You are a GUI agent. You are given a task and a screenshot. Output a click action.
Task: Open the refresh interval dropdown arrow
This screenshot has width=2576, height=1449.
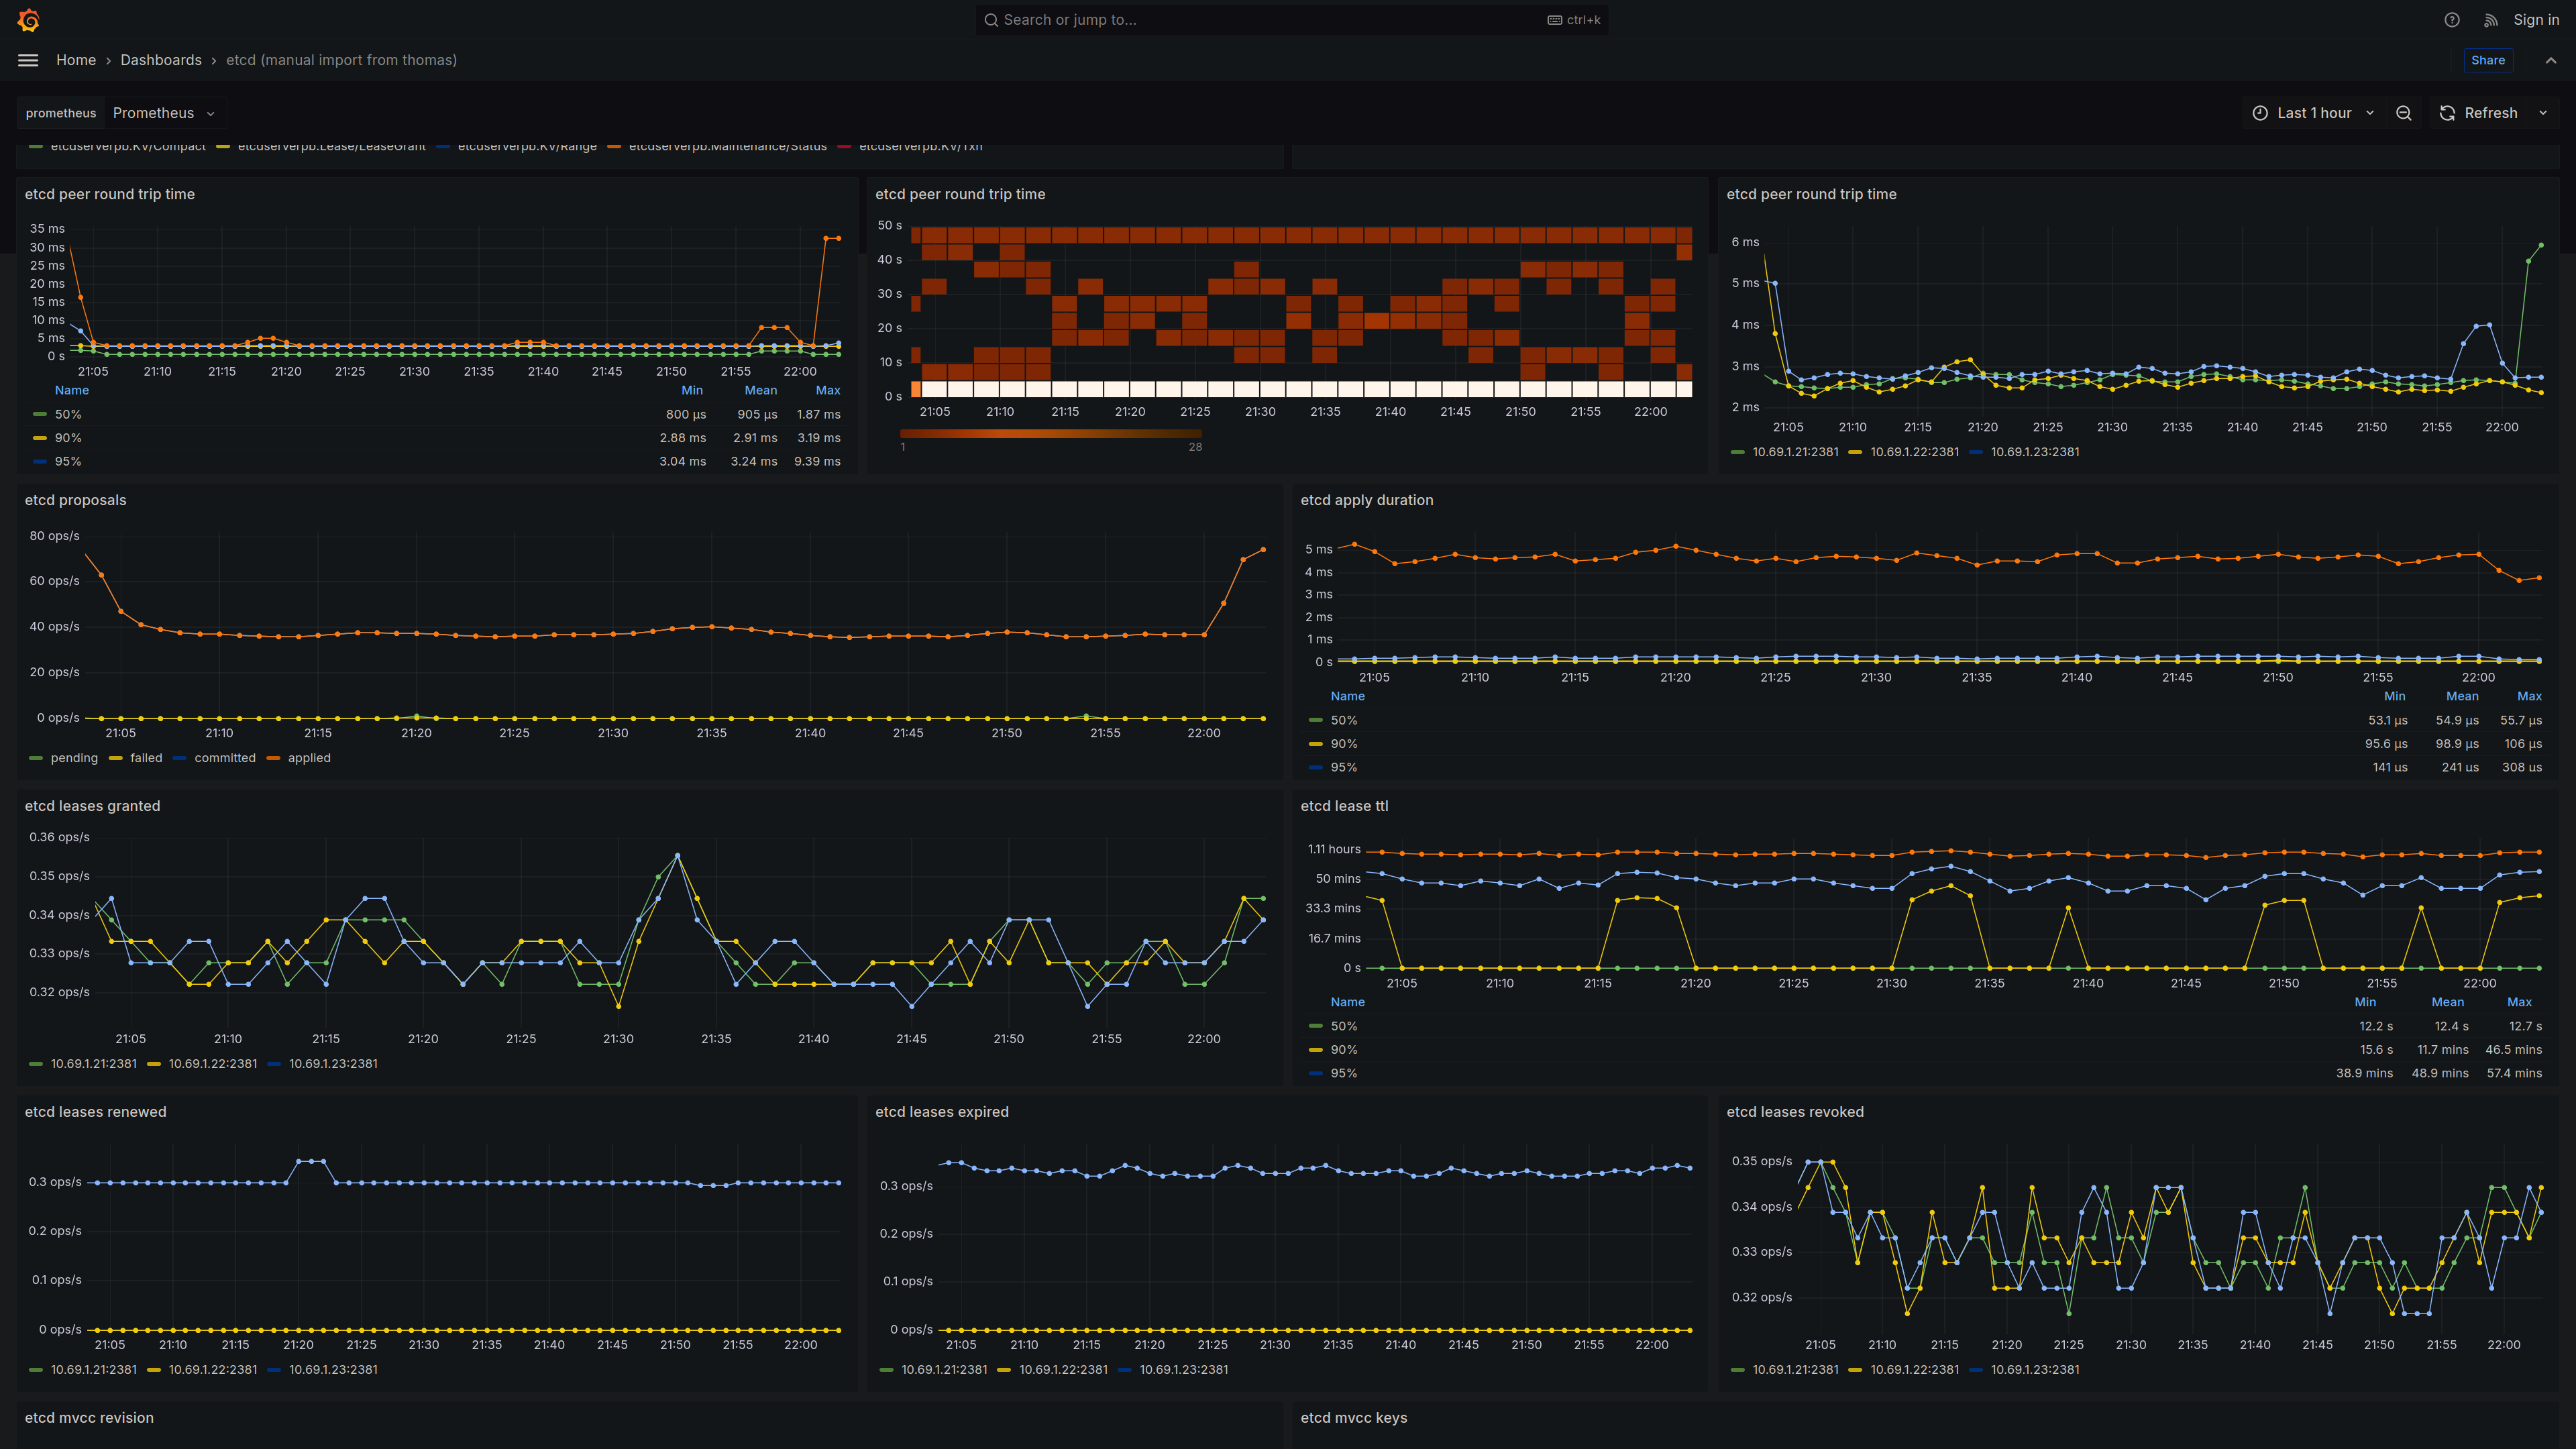click(x=2543, y=113)
